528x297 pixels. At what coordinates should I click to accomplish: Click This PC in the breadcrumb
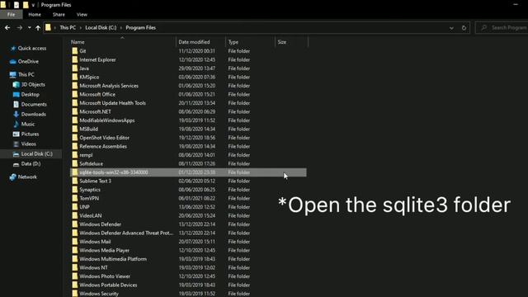point(68,27)
